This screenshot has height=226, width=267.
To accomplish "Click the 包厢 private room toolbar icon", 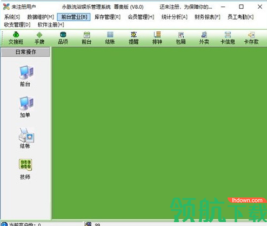I will pyautogui.click(x=181, y=38).
